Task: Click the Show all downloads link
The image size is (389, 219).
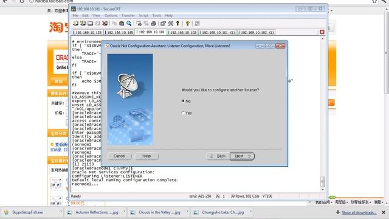Action: pos(359,212)
